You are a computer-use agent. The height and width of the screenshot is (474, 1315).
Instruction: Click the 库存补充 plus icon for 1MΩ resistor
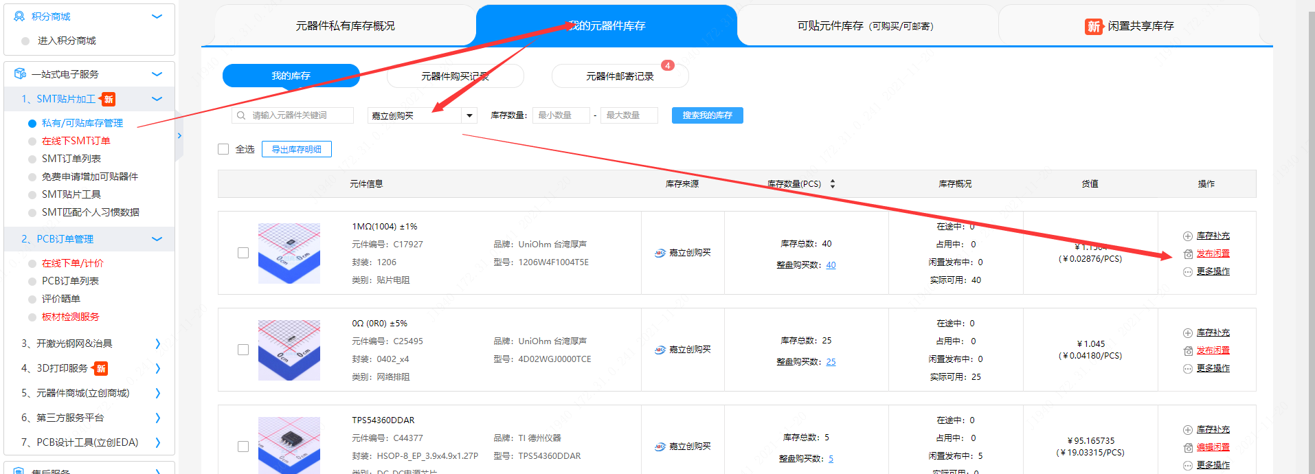click(x=1187, y=236)
